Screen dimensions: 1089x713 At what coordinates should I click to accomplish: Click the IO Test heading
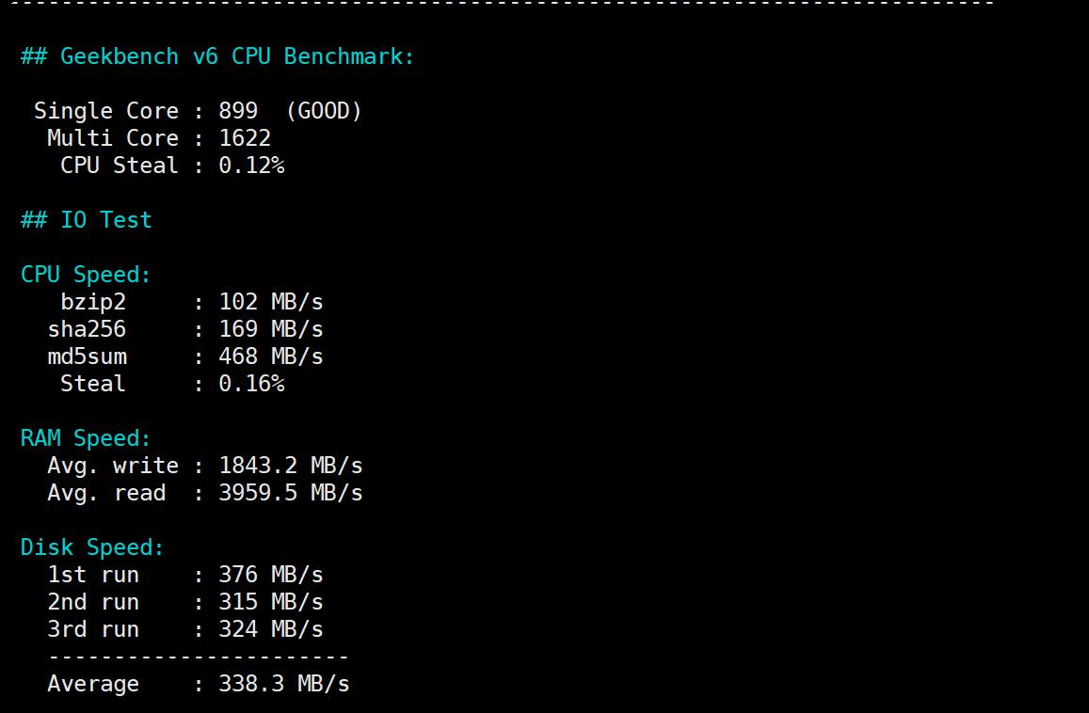coord(86,220)
